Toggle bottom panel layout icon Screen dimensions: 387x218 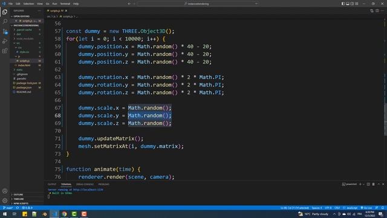[348, 4]
